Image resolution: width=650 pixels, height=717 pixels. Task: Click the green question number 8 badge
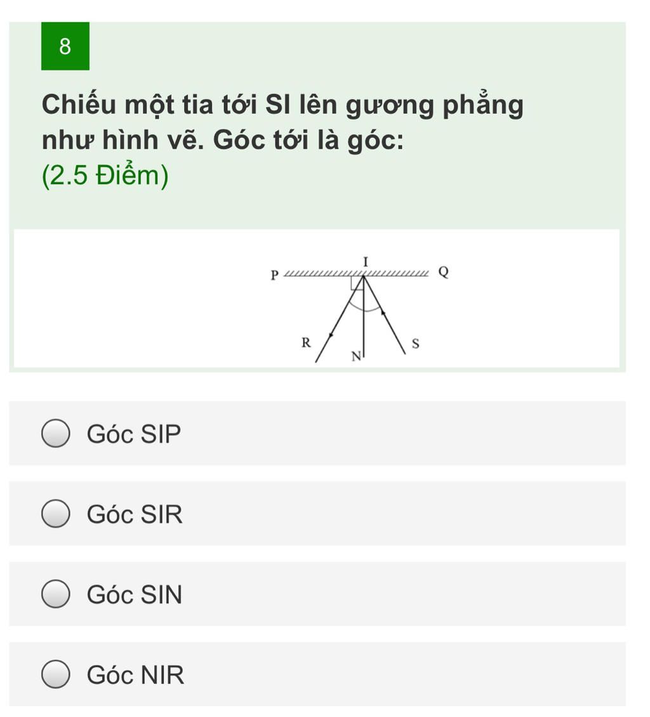pos(65,46)
